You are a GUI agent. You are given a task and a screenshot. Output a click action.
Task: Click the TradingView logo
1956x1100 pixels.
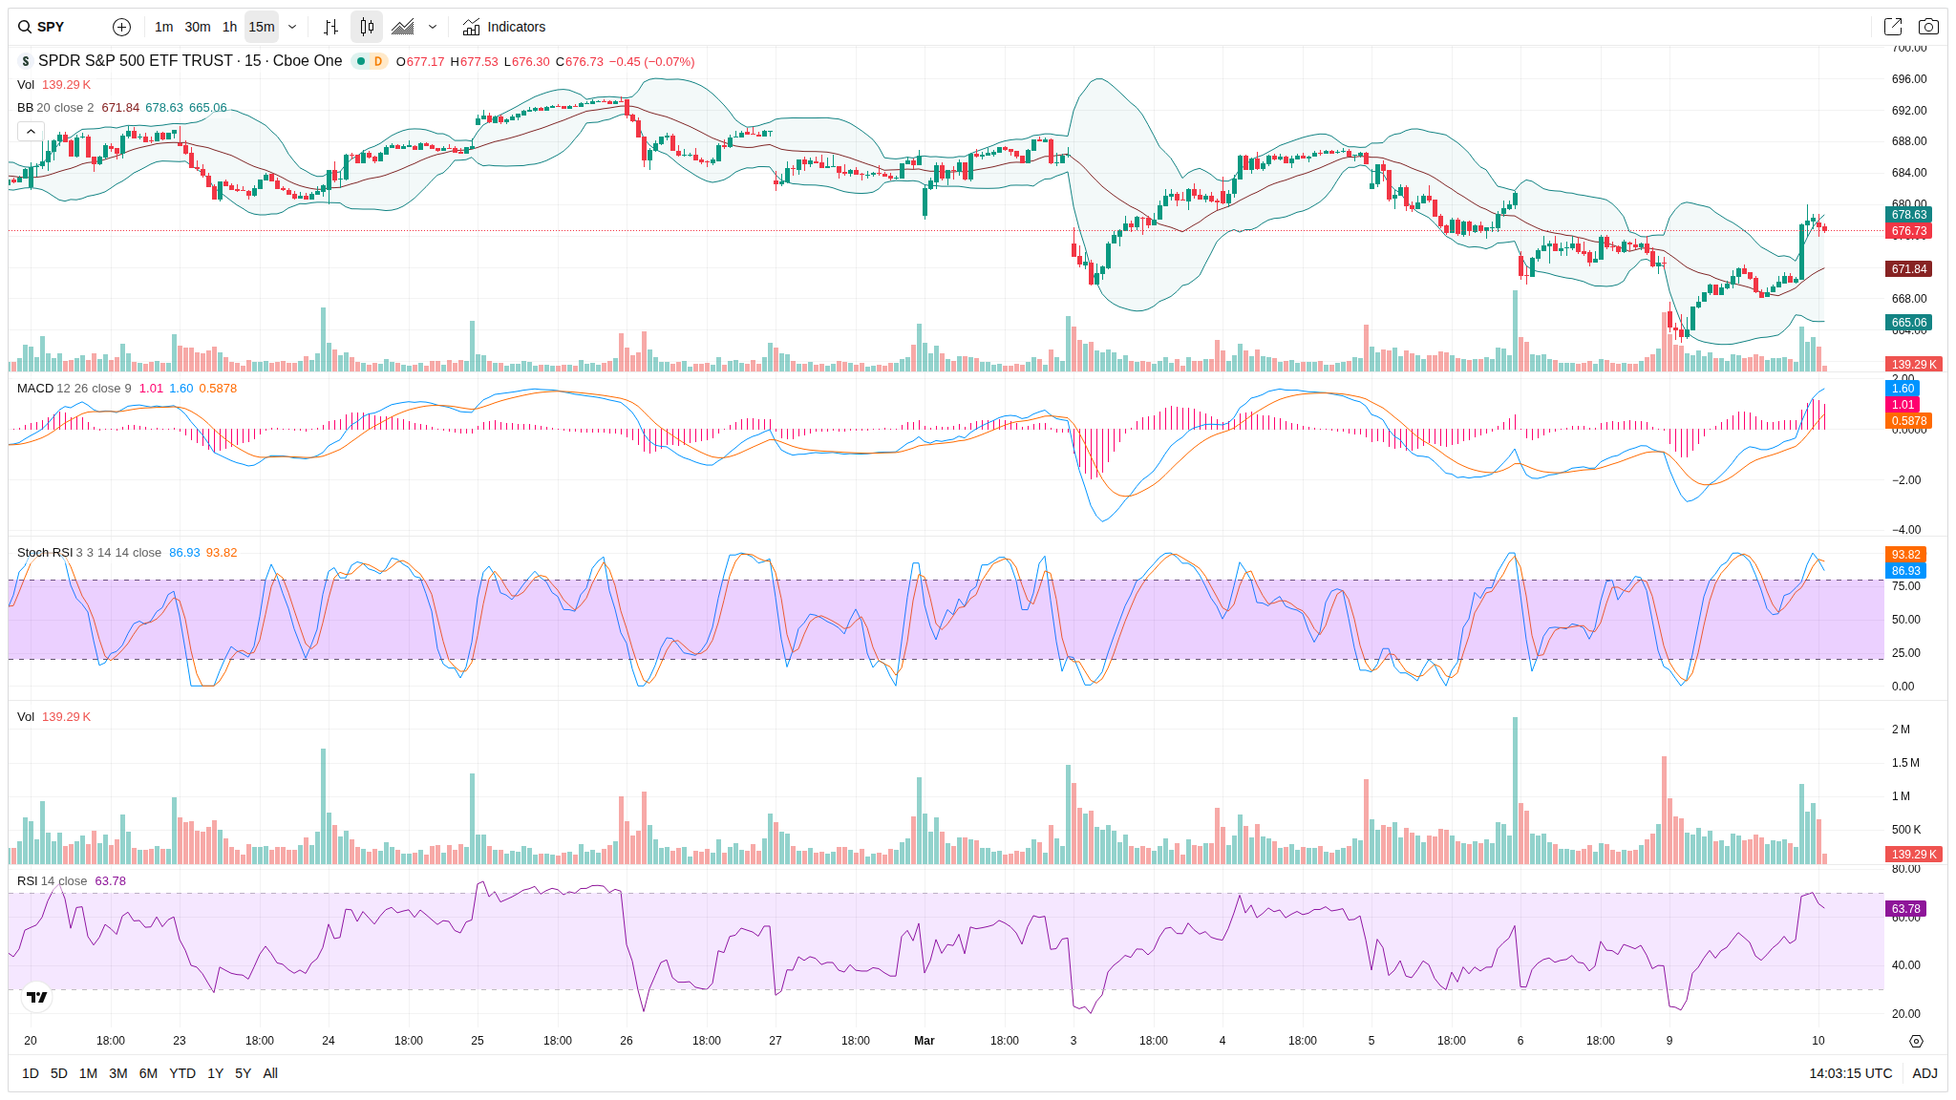click(x=37, y=997)
